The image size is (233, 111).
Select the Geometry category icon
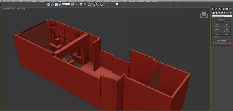click(213, 13)
